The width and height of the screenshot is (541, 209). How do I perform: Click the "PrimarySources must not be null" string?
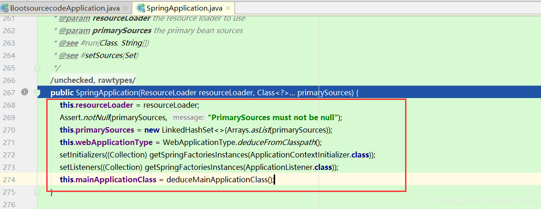[272, 117]
